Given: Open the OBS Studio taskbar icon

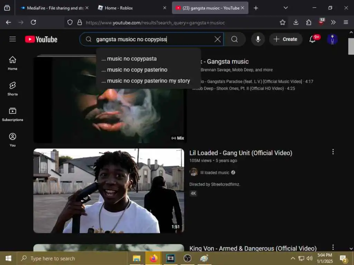Looking at the screenshot, I should click(x=187, y=258).
